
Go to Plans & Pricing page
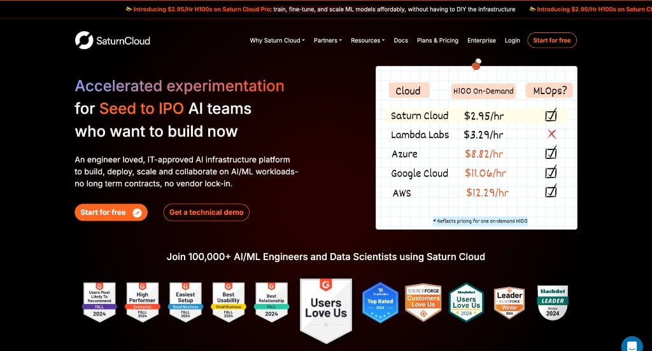[437, 40]
